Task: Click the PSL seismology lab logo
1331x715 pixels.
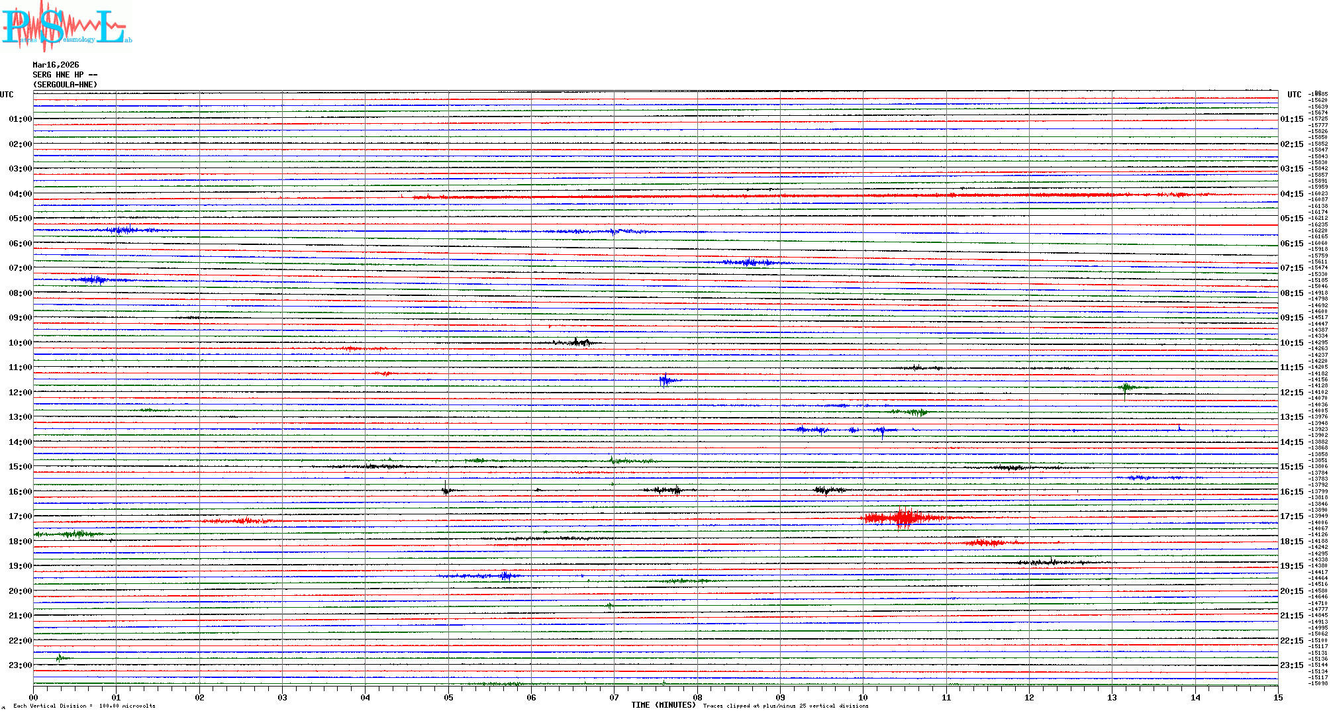Action: coord(66,26)
